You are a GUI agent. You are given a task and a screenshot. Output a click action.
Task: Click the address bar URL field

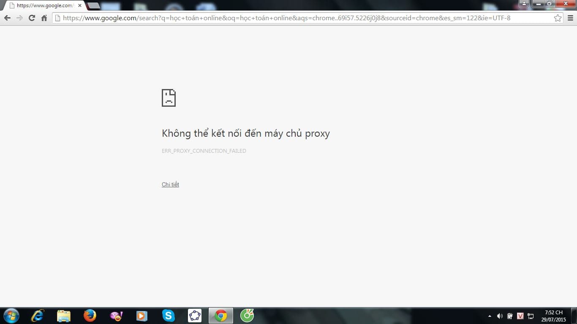[x=296, y=18]
